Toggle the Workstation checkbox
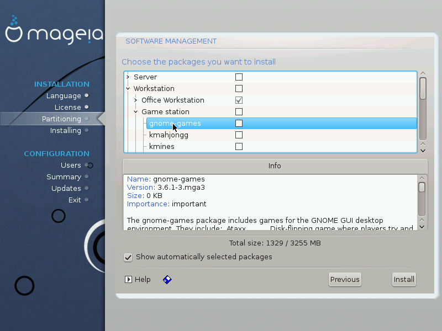The height and width of the screenshot is (331, 442). tap(239, 88)
